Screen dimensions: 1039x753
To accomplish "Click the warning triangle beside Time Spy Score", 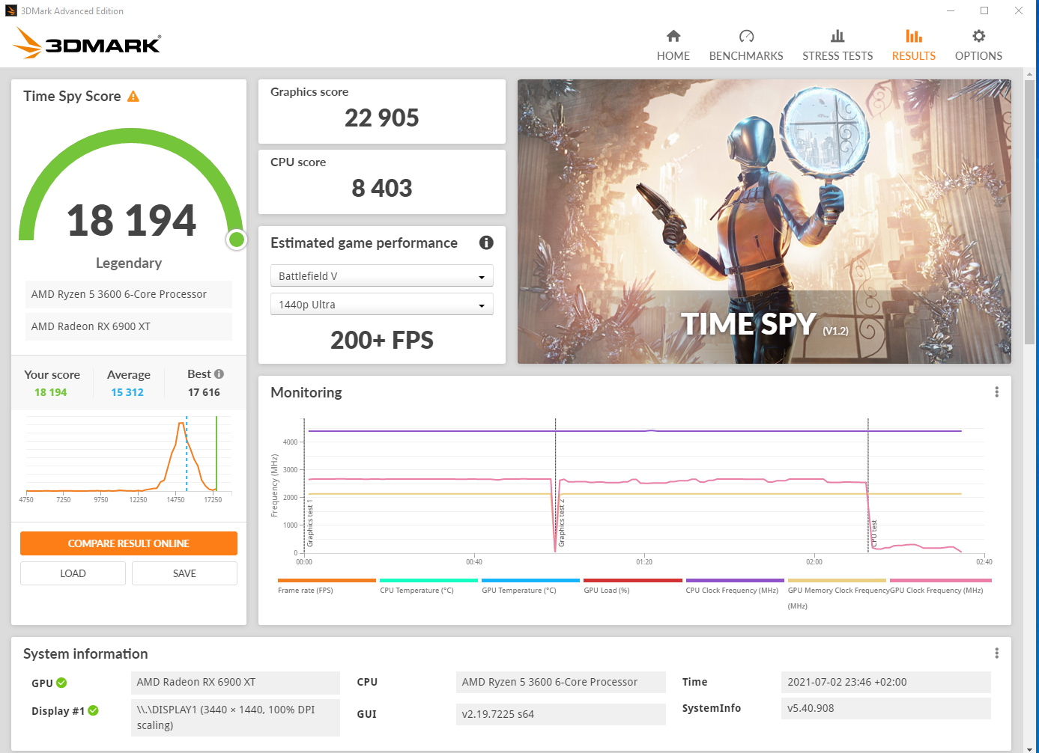I will tap(135, 95).
